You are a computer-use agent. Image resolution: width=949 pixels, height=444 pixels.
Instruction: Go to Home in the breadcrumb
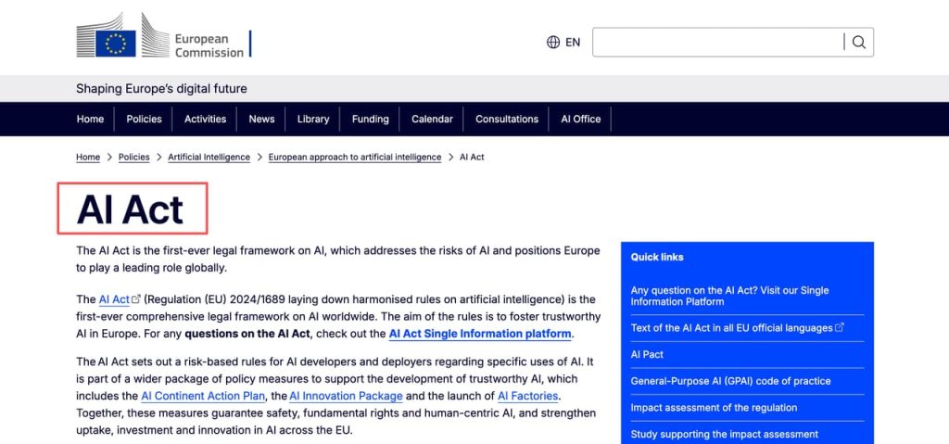(x=88, y=157)
